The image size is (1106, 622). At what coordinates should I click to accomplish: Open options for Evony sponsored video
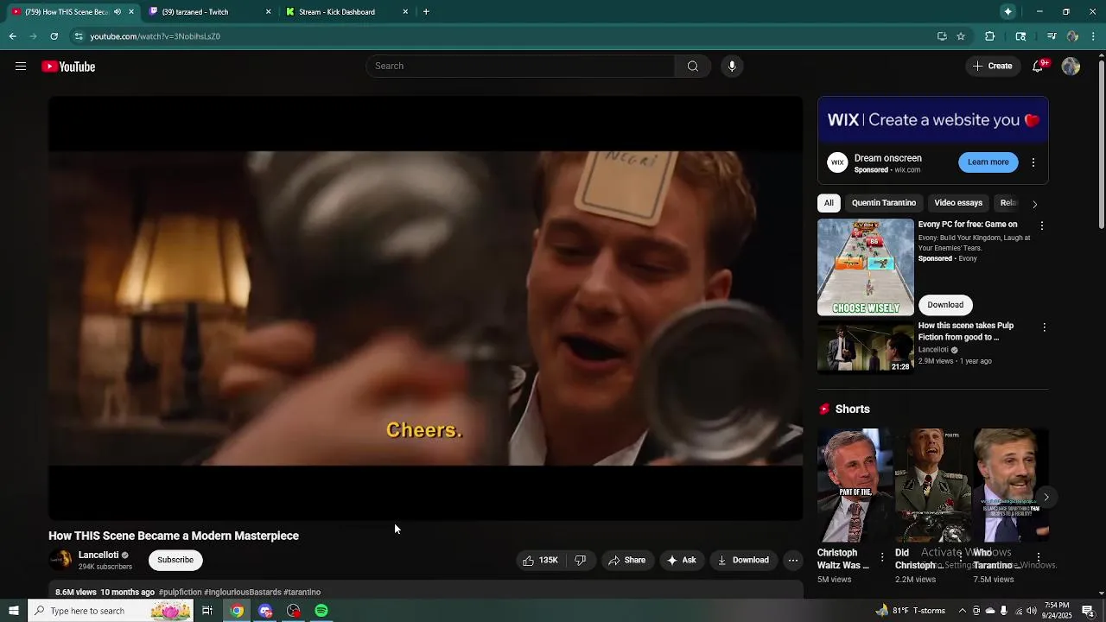tap(1042, 225)
